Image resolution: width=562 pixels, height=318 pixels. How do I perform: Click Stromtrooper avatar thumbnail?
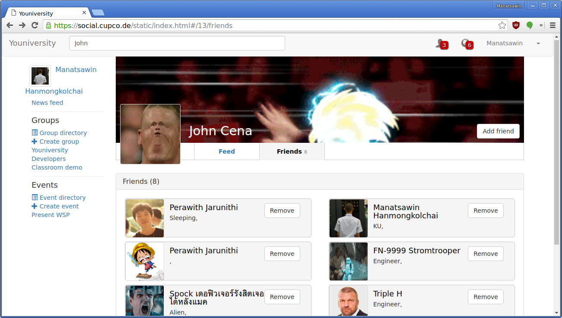(349, 261)
